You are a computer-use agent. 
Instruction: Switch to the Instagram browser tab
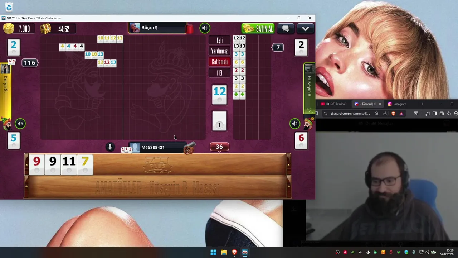pos(400,104)
